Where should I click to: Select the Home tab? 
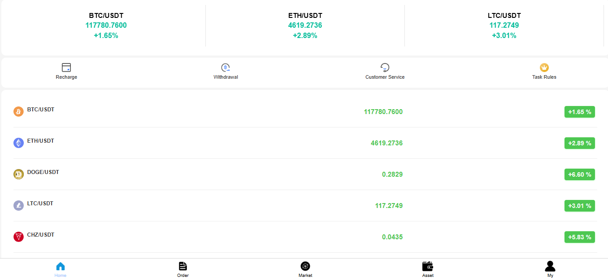pyautogui.click(x=61, y=269)
